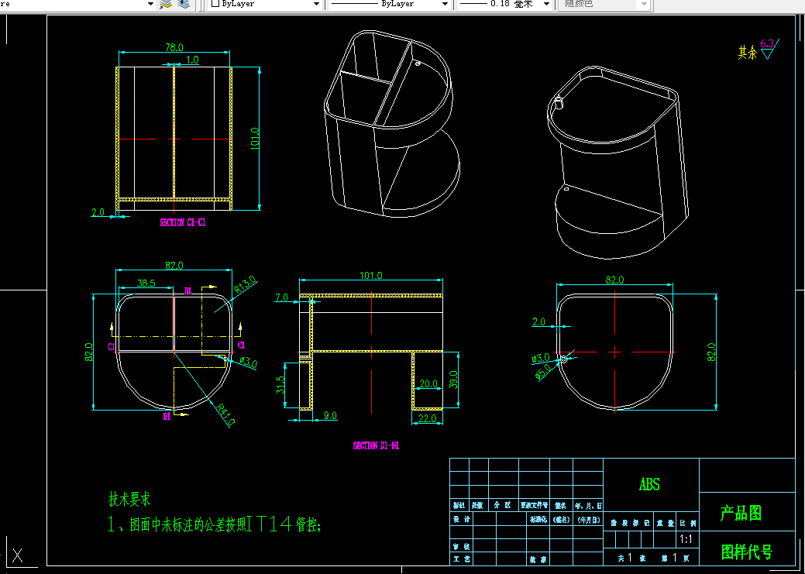
Task: Select the ø5.0 diameter dimension
Action: [x=543, y=371]
